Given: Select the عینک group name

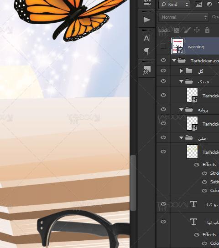Looking at the screenshot, I should [203, 82].
